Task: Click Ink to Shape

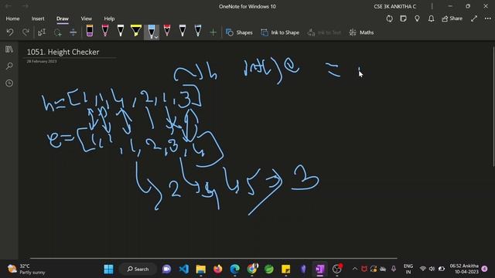Action: click(280, 32)
